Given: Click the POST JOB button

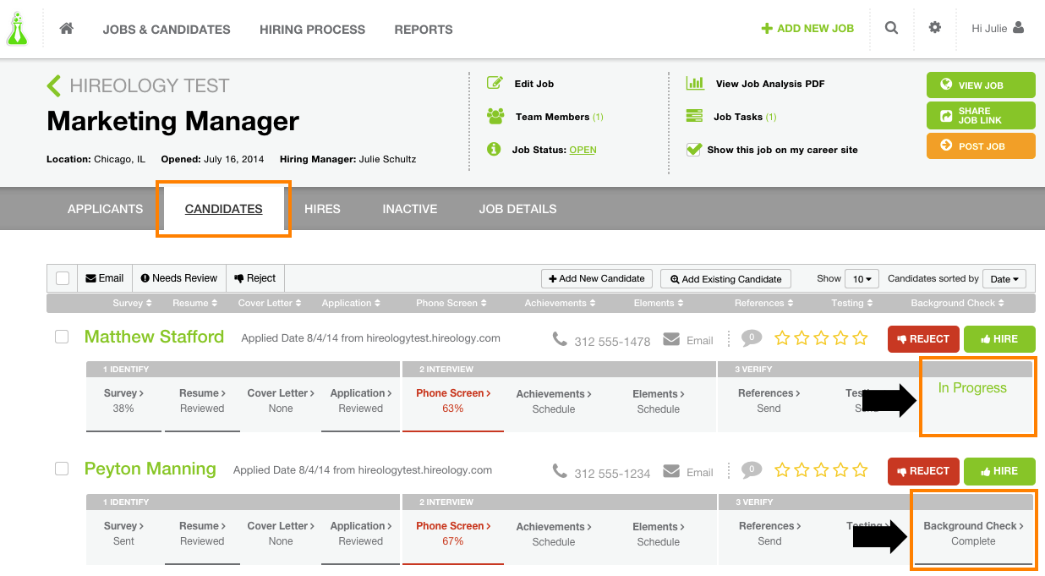Looking at the screenshot, I should point(980,145).
